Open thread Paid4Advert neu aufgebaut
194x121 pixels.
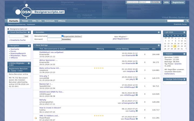[51, 52]
